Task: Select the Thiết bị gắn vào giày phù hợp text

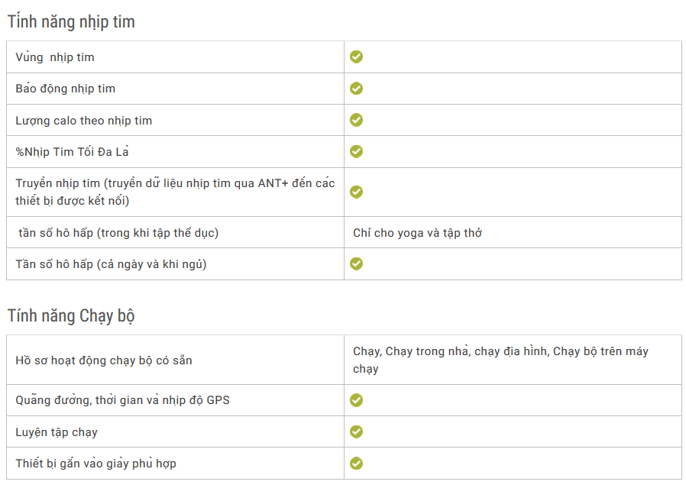Action: click(x=95, y=464)
